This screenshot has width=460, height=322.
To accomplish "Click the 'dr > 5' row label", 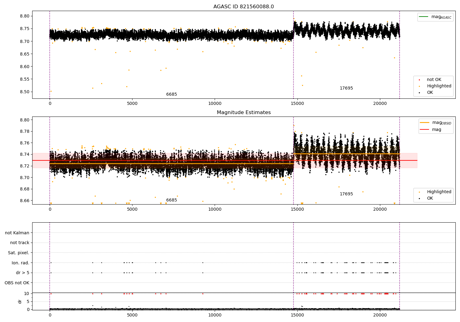I will point(22,273).
